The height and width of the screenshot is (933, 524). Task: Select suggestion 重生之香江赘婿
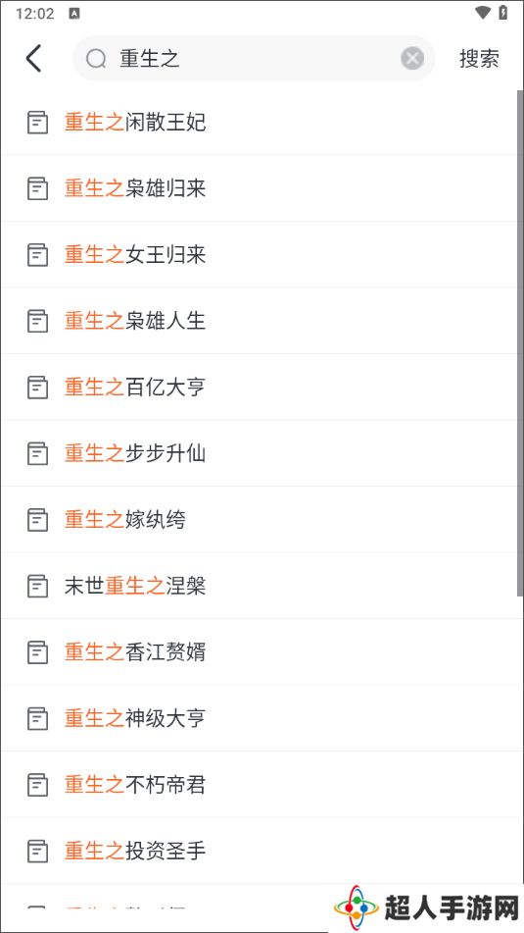tap(258, 652)
